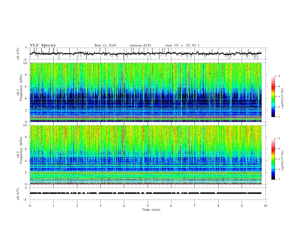The width and height of the screenshot is (299, 231).
Task: Click the "7" tick on the time axis
Action: click(195, 206)
